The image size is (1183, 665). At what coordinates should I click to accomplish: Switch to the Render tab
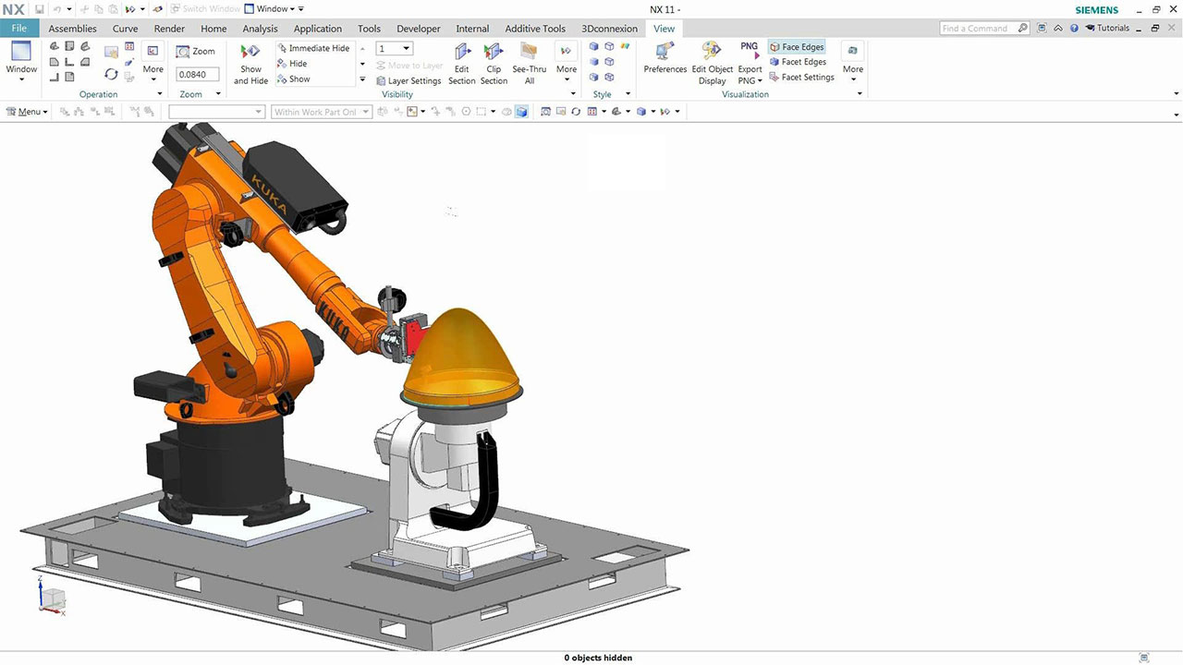click(x=169, y=29)
